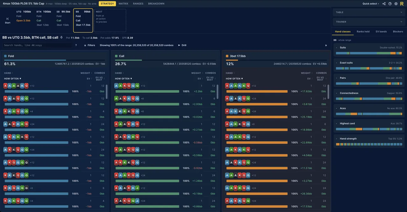This screenshot has height=212, width=407.
Task: Open the Filters panel
Action: [x=89, y=45]
